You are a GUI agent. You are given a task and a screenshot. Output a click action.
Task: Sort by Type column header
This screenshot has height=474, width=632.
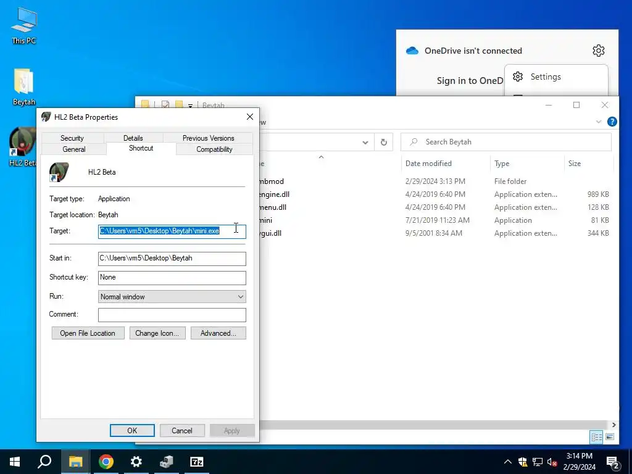[x=502, y=163]
